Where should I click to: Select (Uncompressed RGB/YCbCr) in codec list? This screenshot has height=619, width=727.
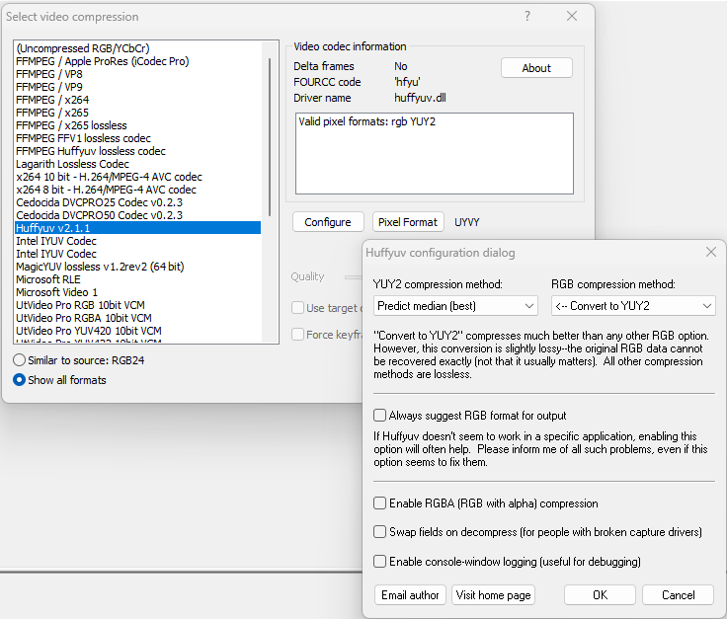pyautogui.click(x=137, y=48)
